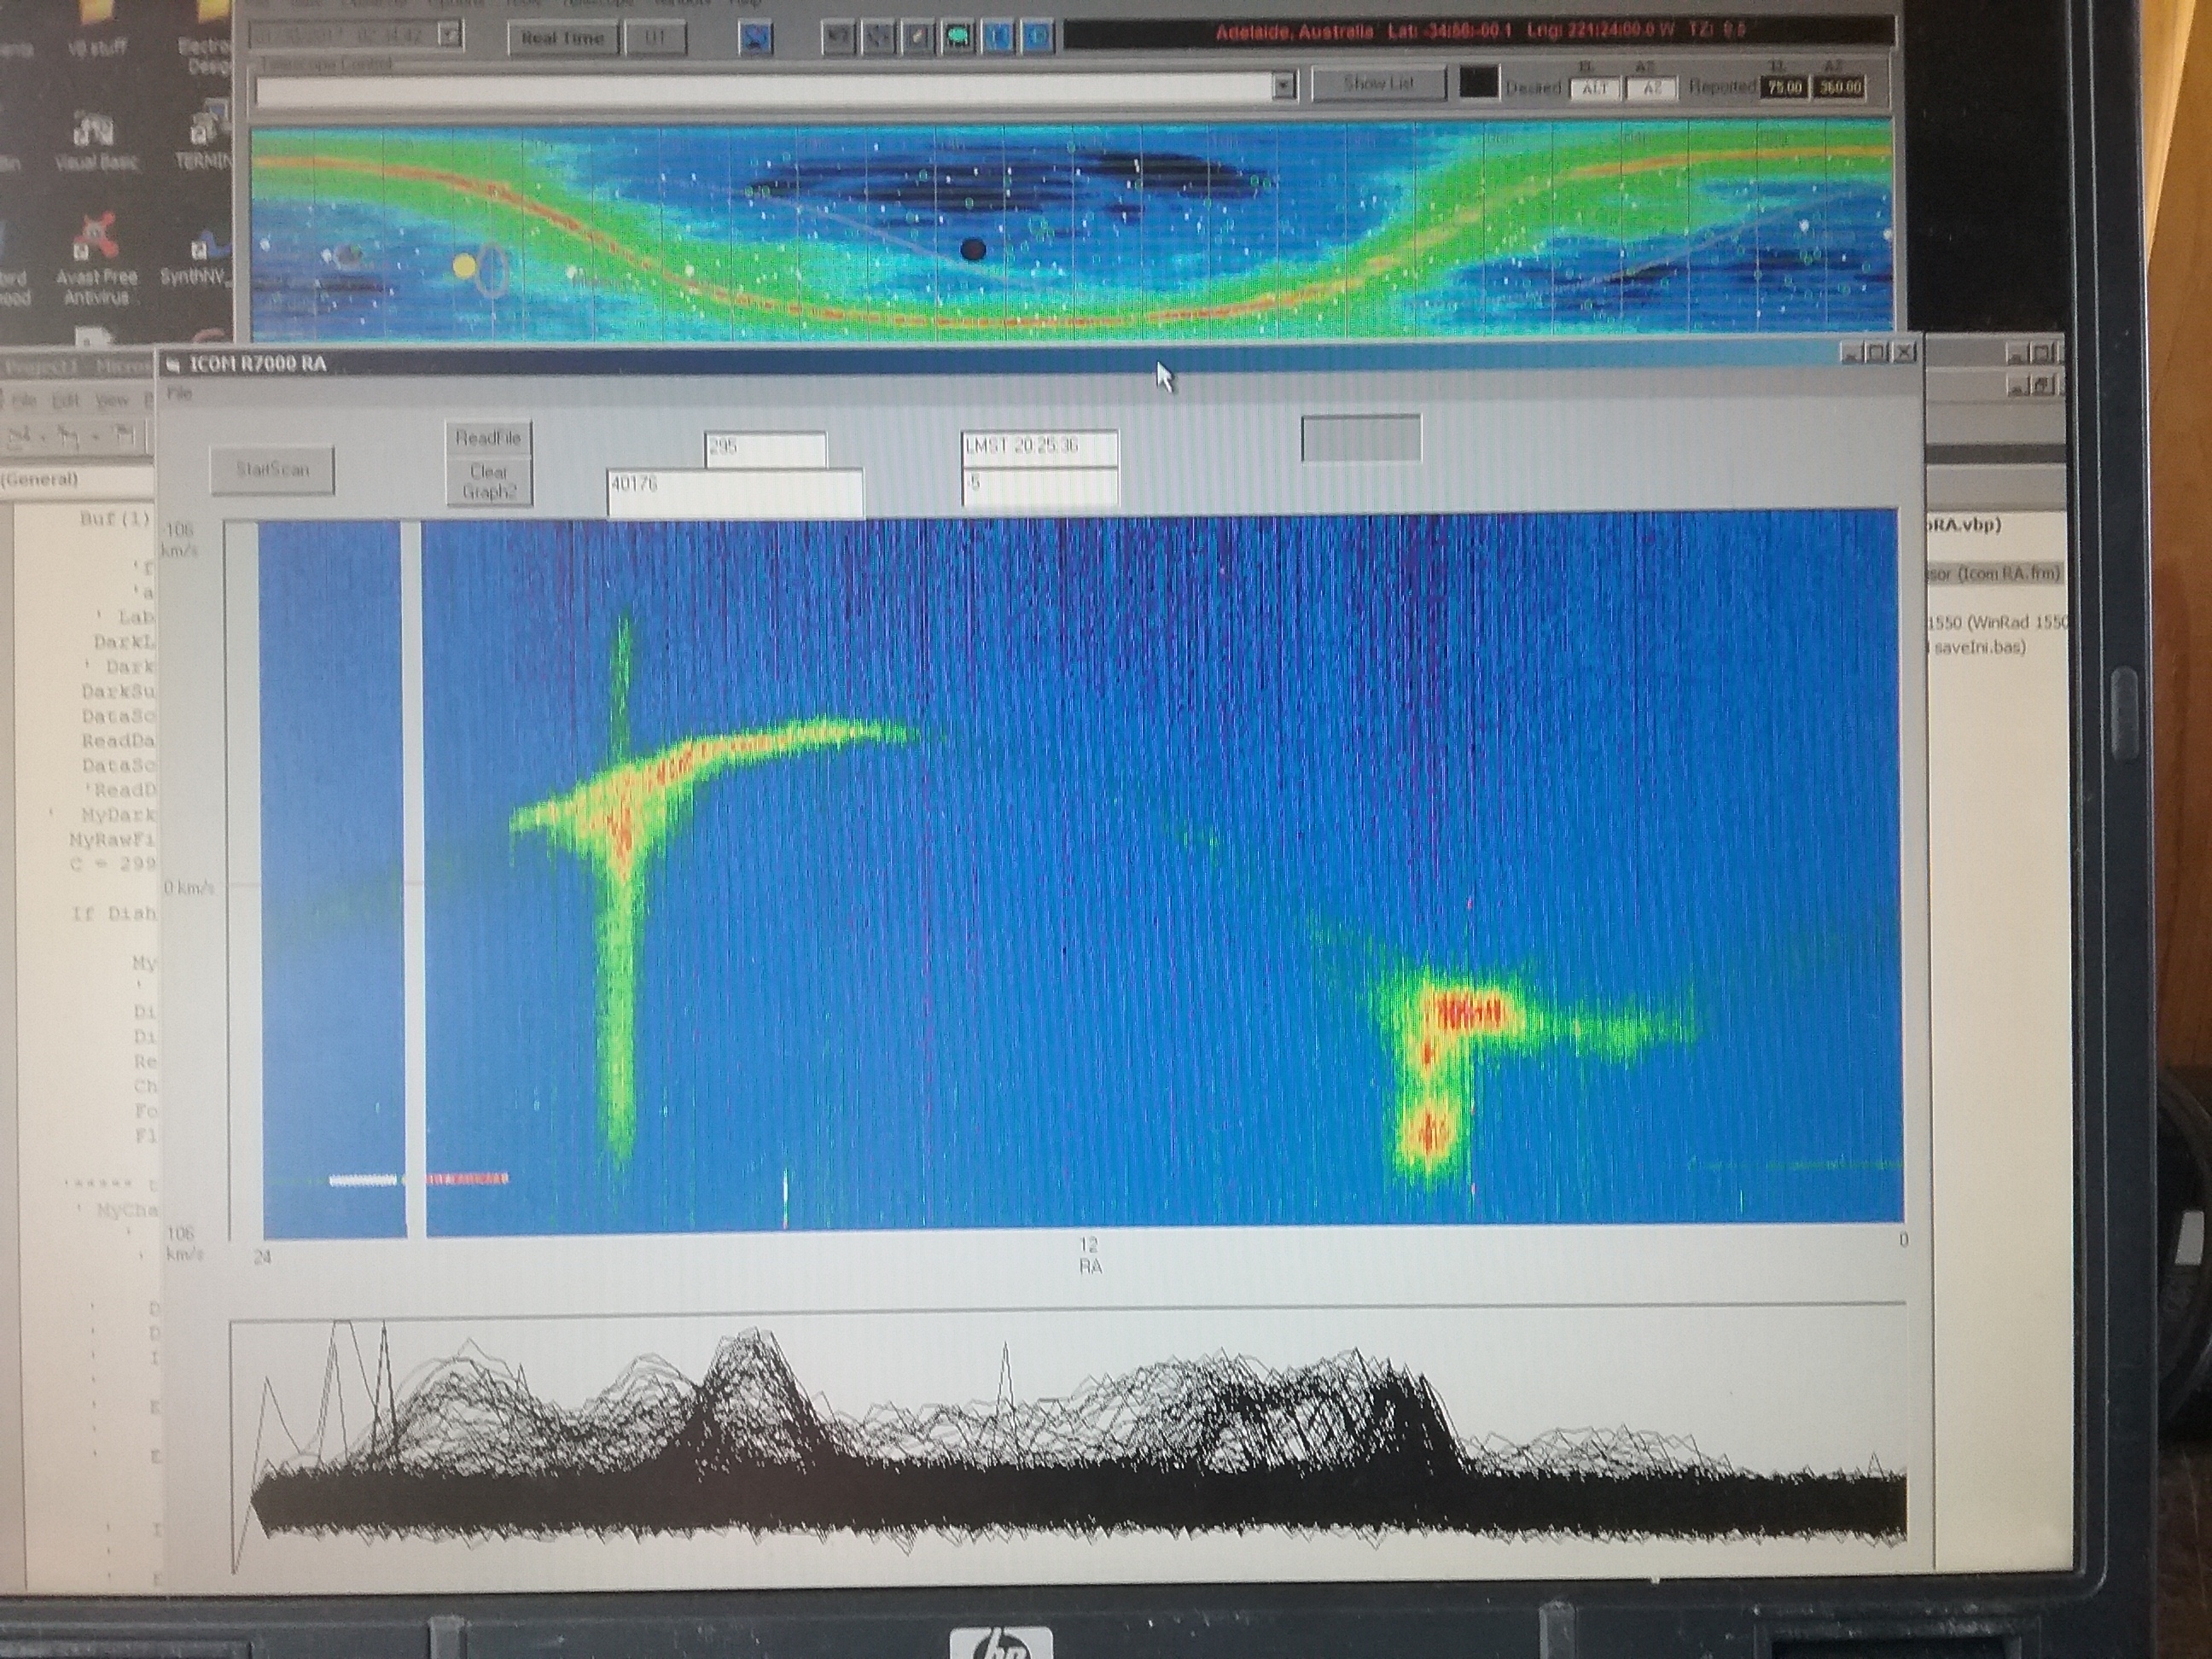Screen dimensions: 2212x1659
Task: Click the ReadFile button
Action: [488, 438]
